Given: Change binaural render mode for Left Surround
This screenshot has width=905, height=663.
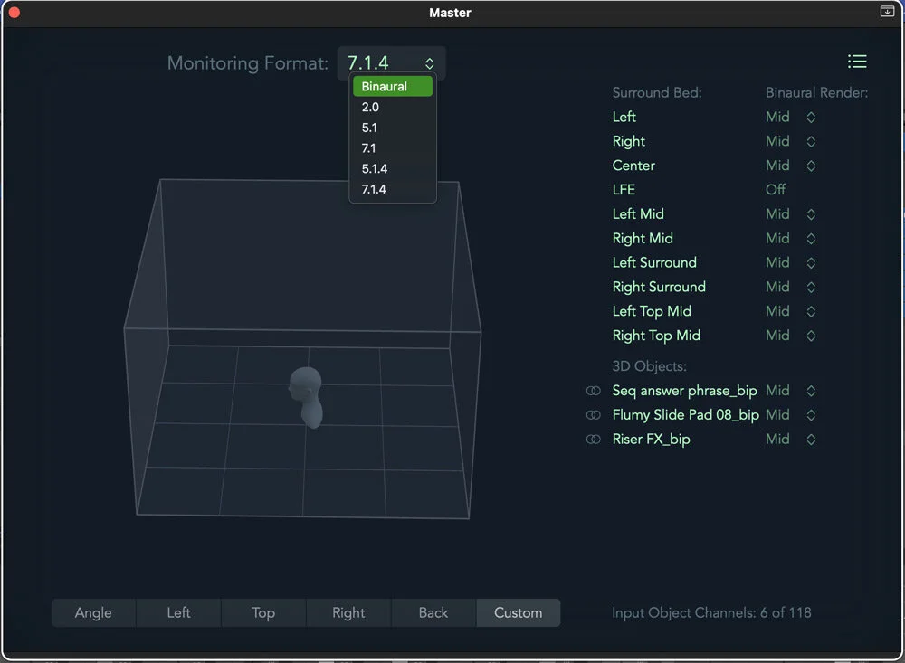Looking at the screenshot, I should [x=791, y=262].
